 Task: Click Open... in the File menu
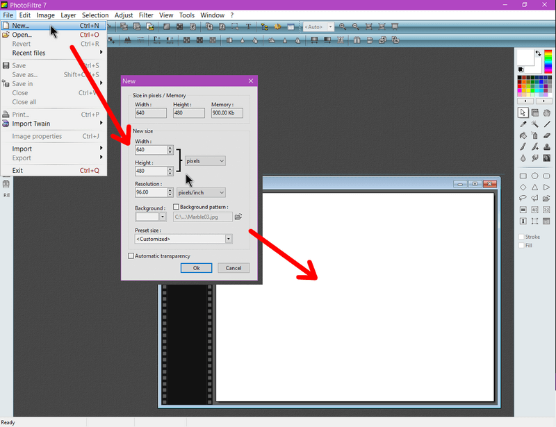click(22, 35)
